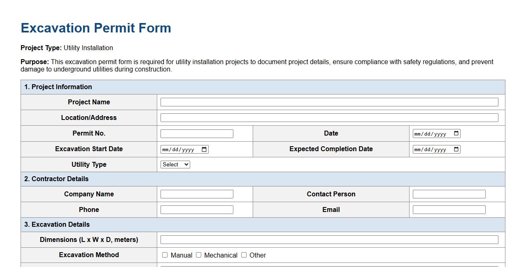Click the Project Information section header
Screen dimensions: 526x267
[58, 87]
